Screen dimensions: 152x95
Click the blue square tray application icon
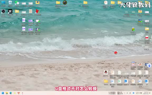(134, 93)
